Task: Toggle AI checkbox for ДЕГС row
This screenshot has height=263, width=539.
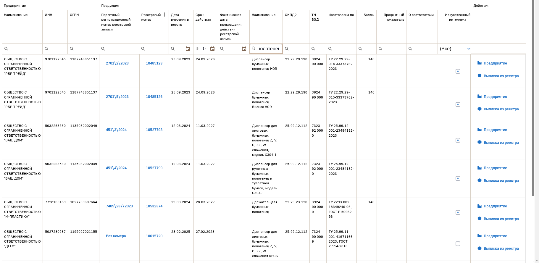Action: click(458, 244)
